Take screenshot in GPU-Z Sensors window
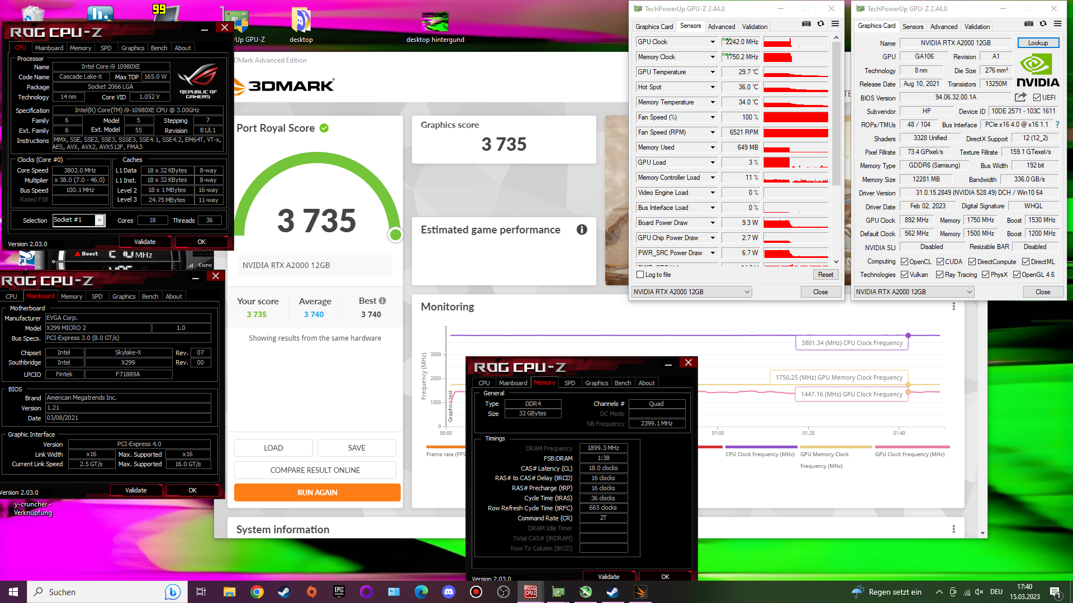This screenshot has height=603, width=1073. (806, 23)
